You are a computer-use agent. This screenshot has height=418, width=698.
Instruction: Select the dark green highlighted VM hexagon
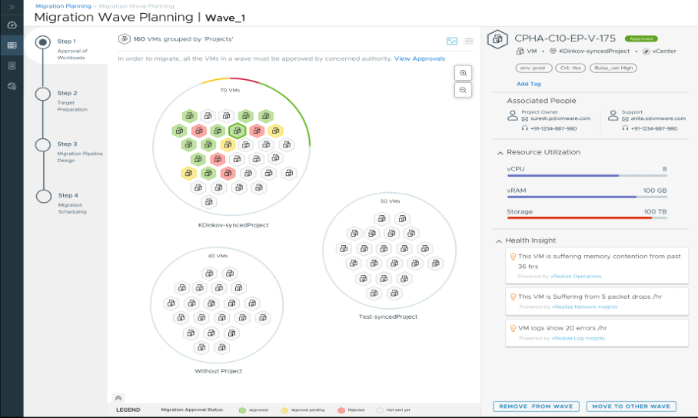(237, 131)
